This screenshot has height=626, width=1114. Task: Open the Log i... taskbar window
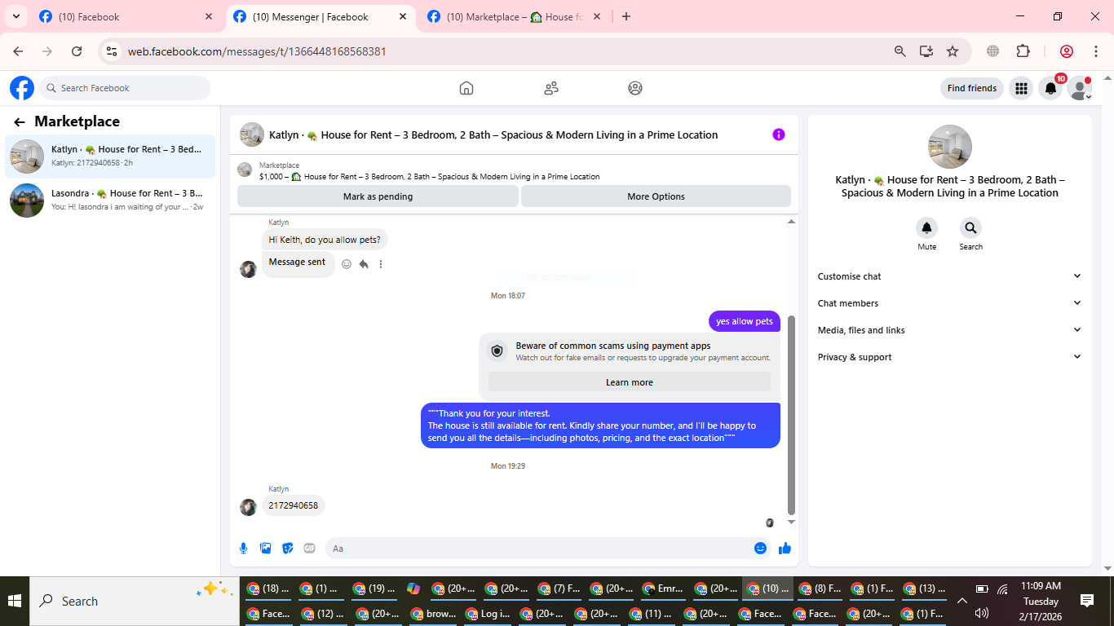[488, 614]
